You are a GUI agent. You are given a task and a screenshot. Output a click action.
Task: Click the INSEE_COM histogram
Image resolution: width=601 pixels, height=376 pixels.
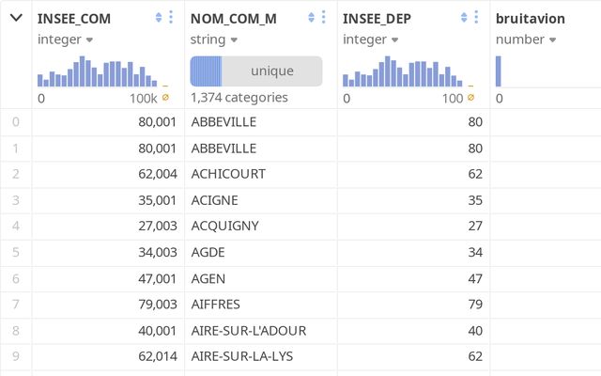tap(98, 71)
